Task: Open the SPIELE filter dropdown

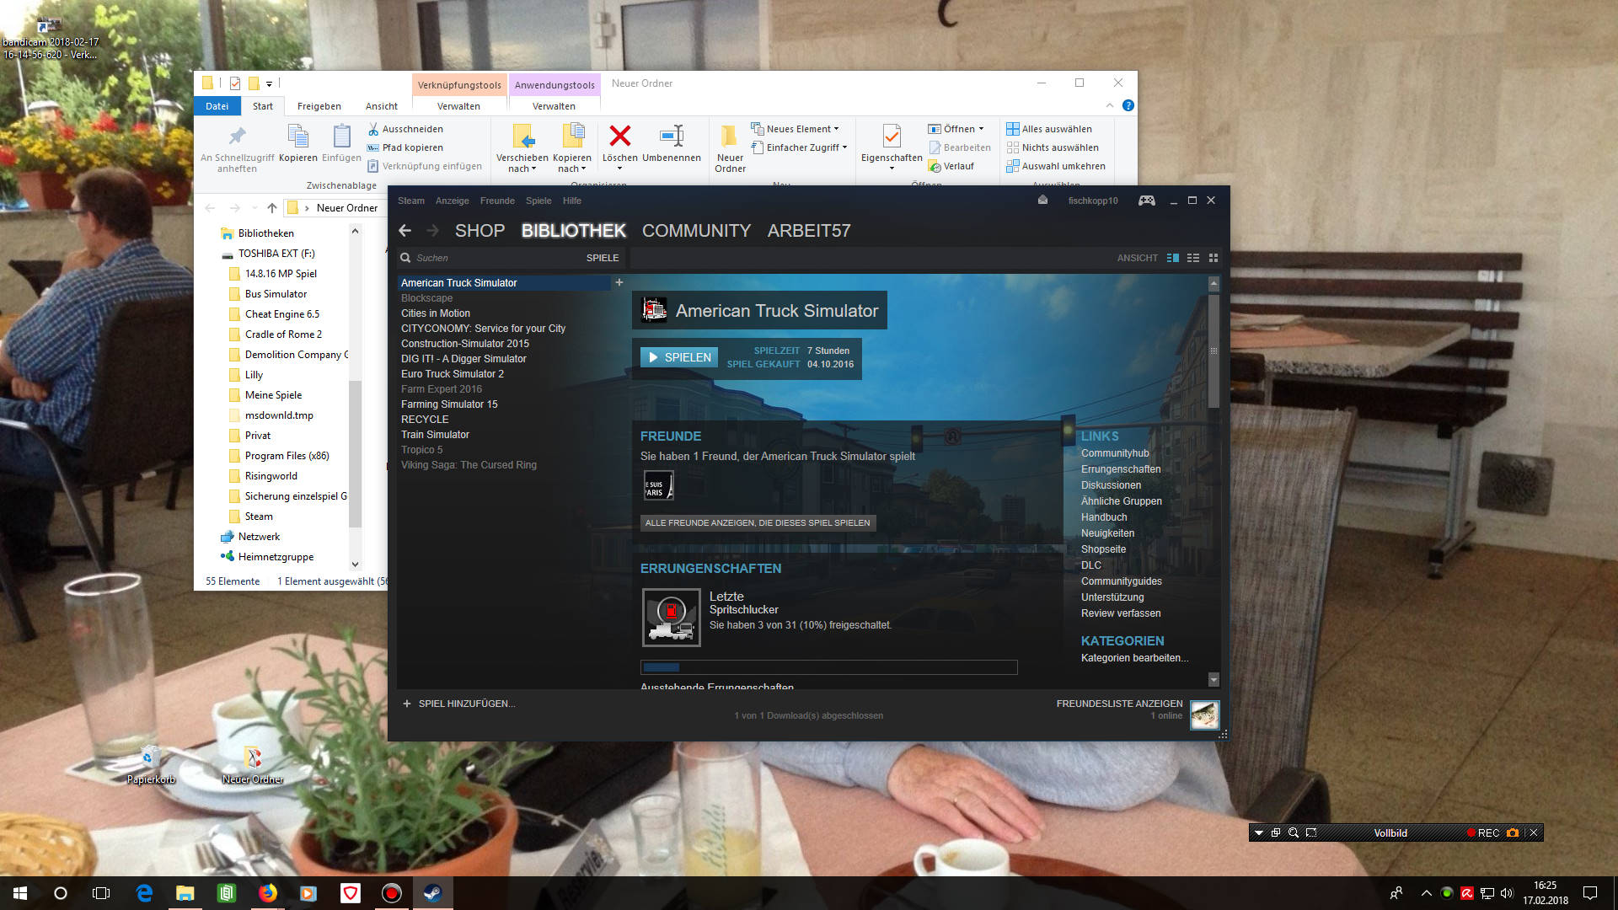Action: click(602, 258)
